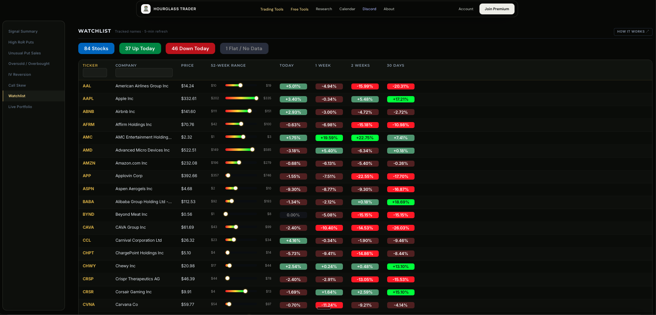Open the How It Works link
Image resolution: width=656 pixels, height=315 pixels.
pyautogui.click(x=633, y=32)
